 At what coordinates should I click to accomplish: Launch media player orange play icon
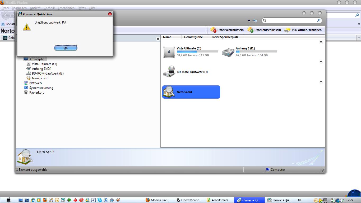pos(39,200)
